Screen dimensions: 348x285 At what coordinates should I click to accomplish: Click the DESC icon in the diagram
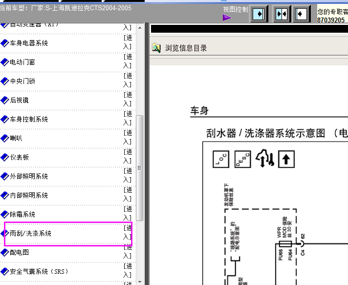[242, 159]
